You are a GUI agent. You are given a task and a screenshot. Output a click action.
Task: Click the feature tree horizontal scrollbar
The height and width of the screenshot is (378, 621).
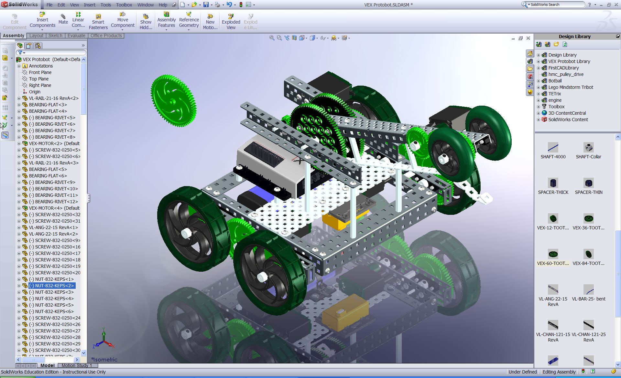click(48, 360)
